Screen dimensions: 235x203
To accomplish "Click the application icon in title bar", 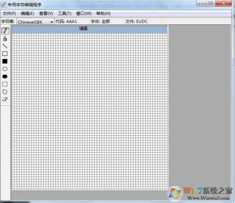I will click(3, 5).
